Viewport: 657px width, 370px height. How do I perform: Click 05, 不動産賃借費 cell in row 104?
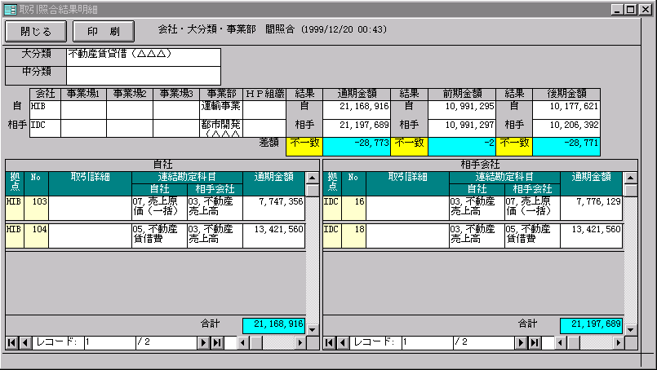pos(159,236)
